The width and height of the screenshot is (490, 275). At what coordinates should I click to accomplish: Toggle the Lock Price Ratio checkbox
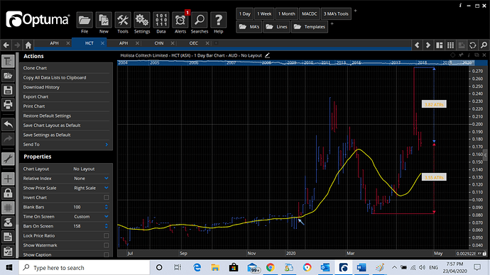(107, 236)
